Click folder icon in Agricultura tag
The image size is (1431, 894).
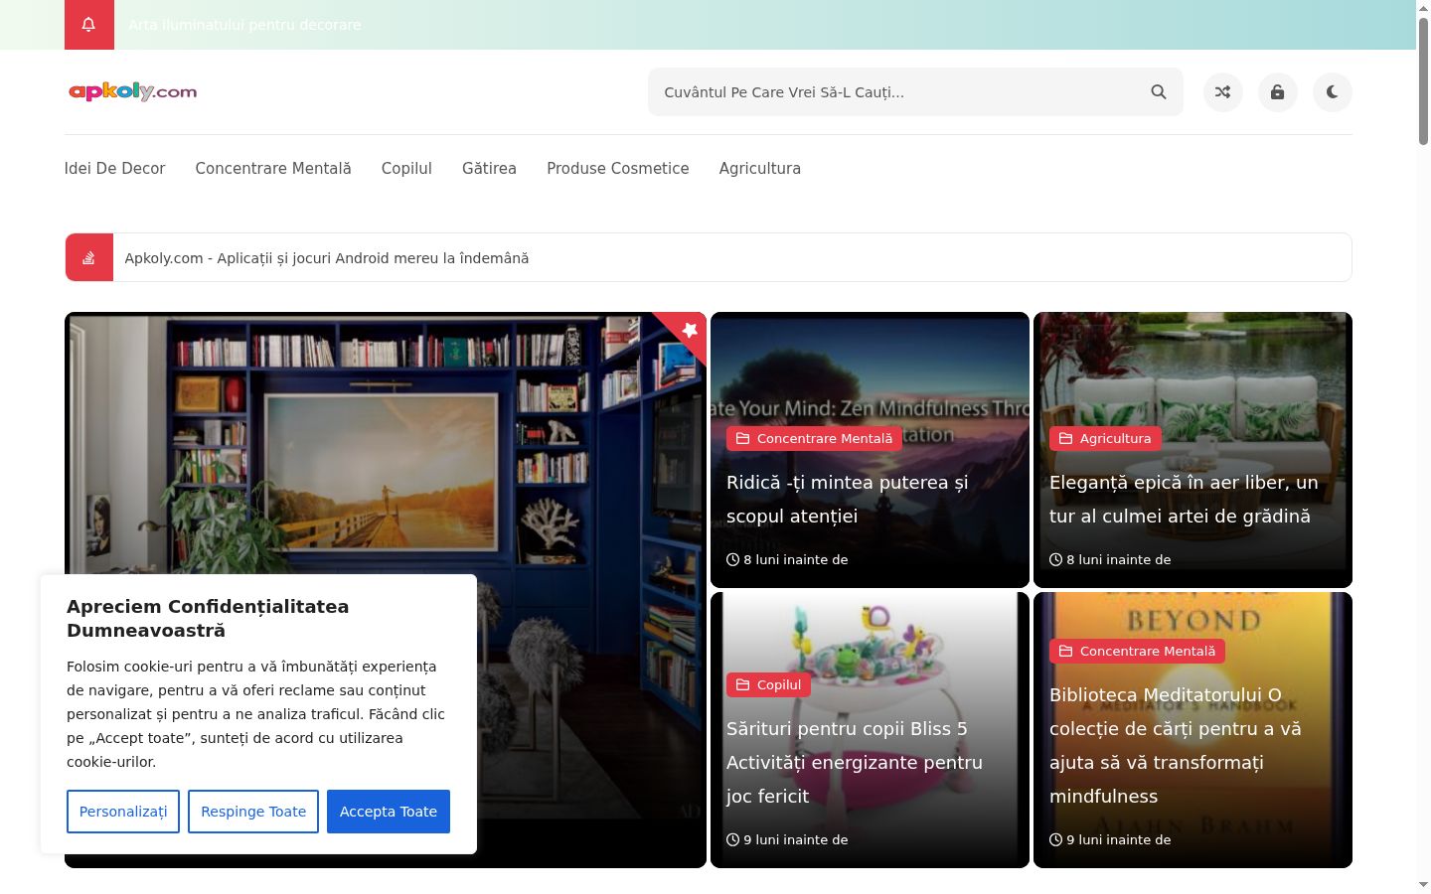pos(1065,439)
